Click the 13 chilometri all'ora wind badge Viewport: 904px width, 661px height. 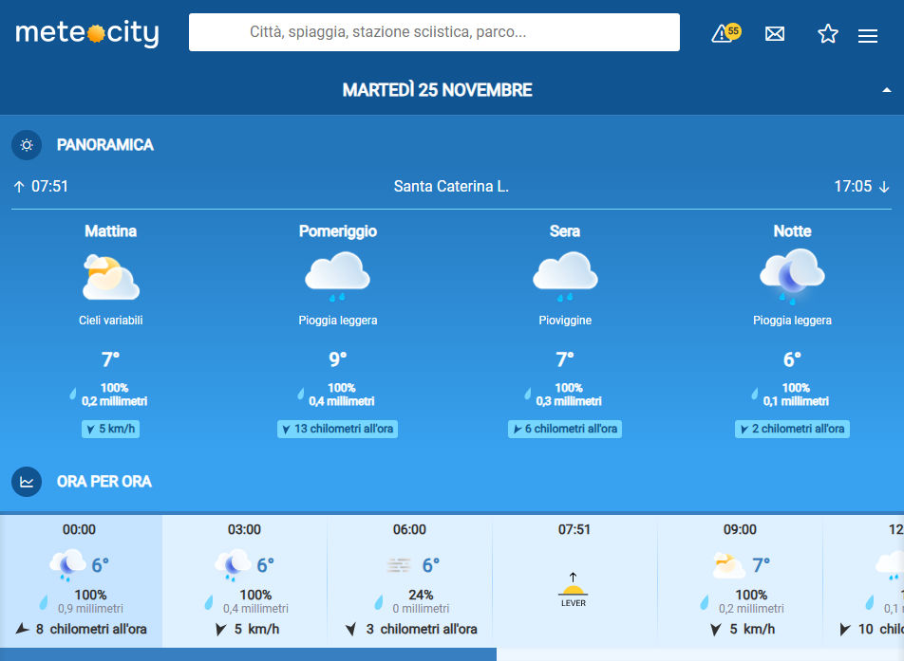click(337, 429)
